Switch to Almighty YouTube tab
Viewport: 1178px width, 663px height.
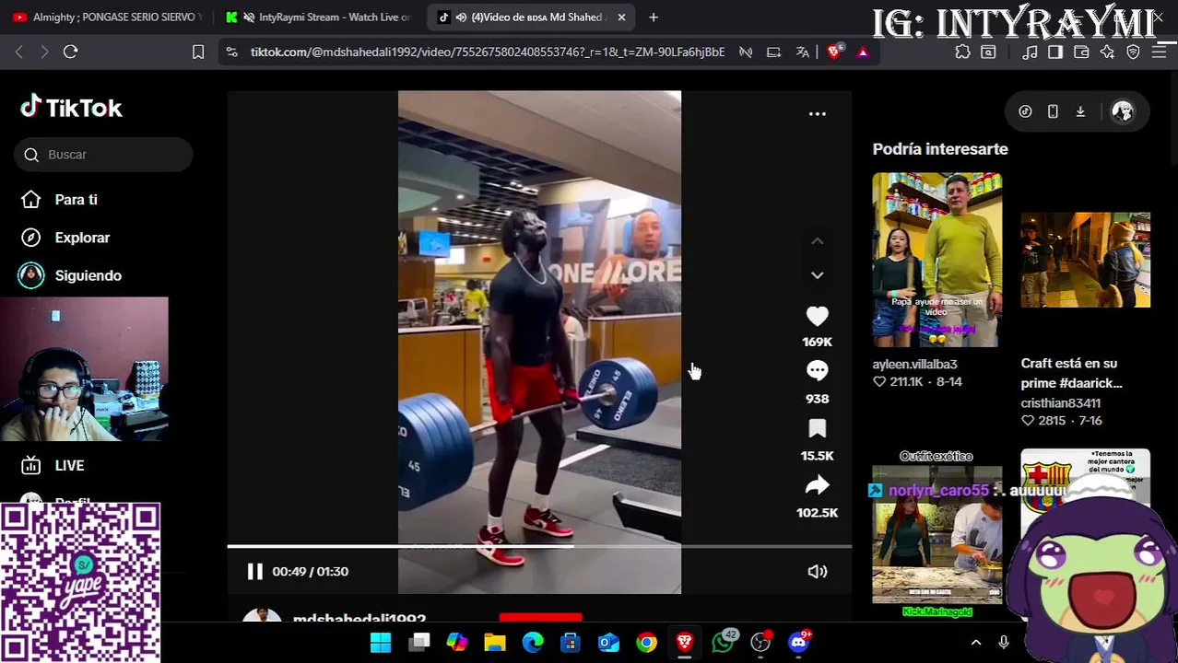point(107,17)
